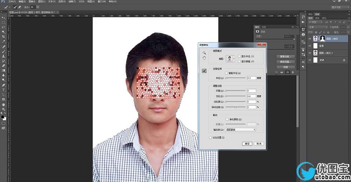The image size is (351, 182).
Task: Click the Photoshop Ps logo
Action: (x=3, y=1)
